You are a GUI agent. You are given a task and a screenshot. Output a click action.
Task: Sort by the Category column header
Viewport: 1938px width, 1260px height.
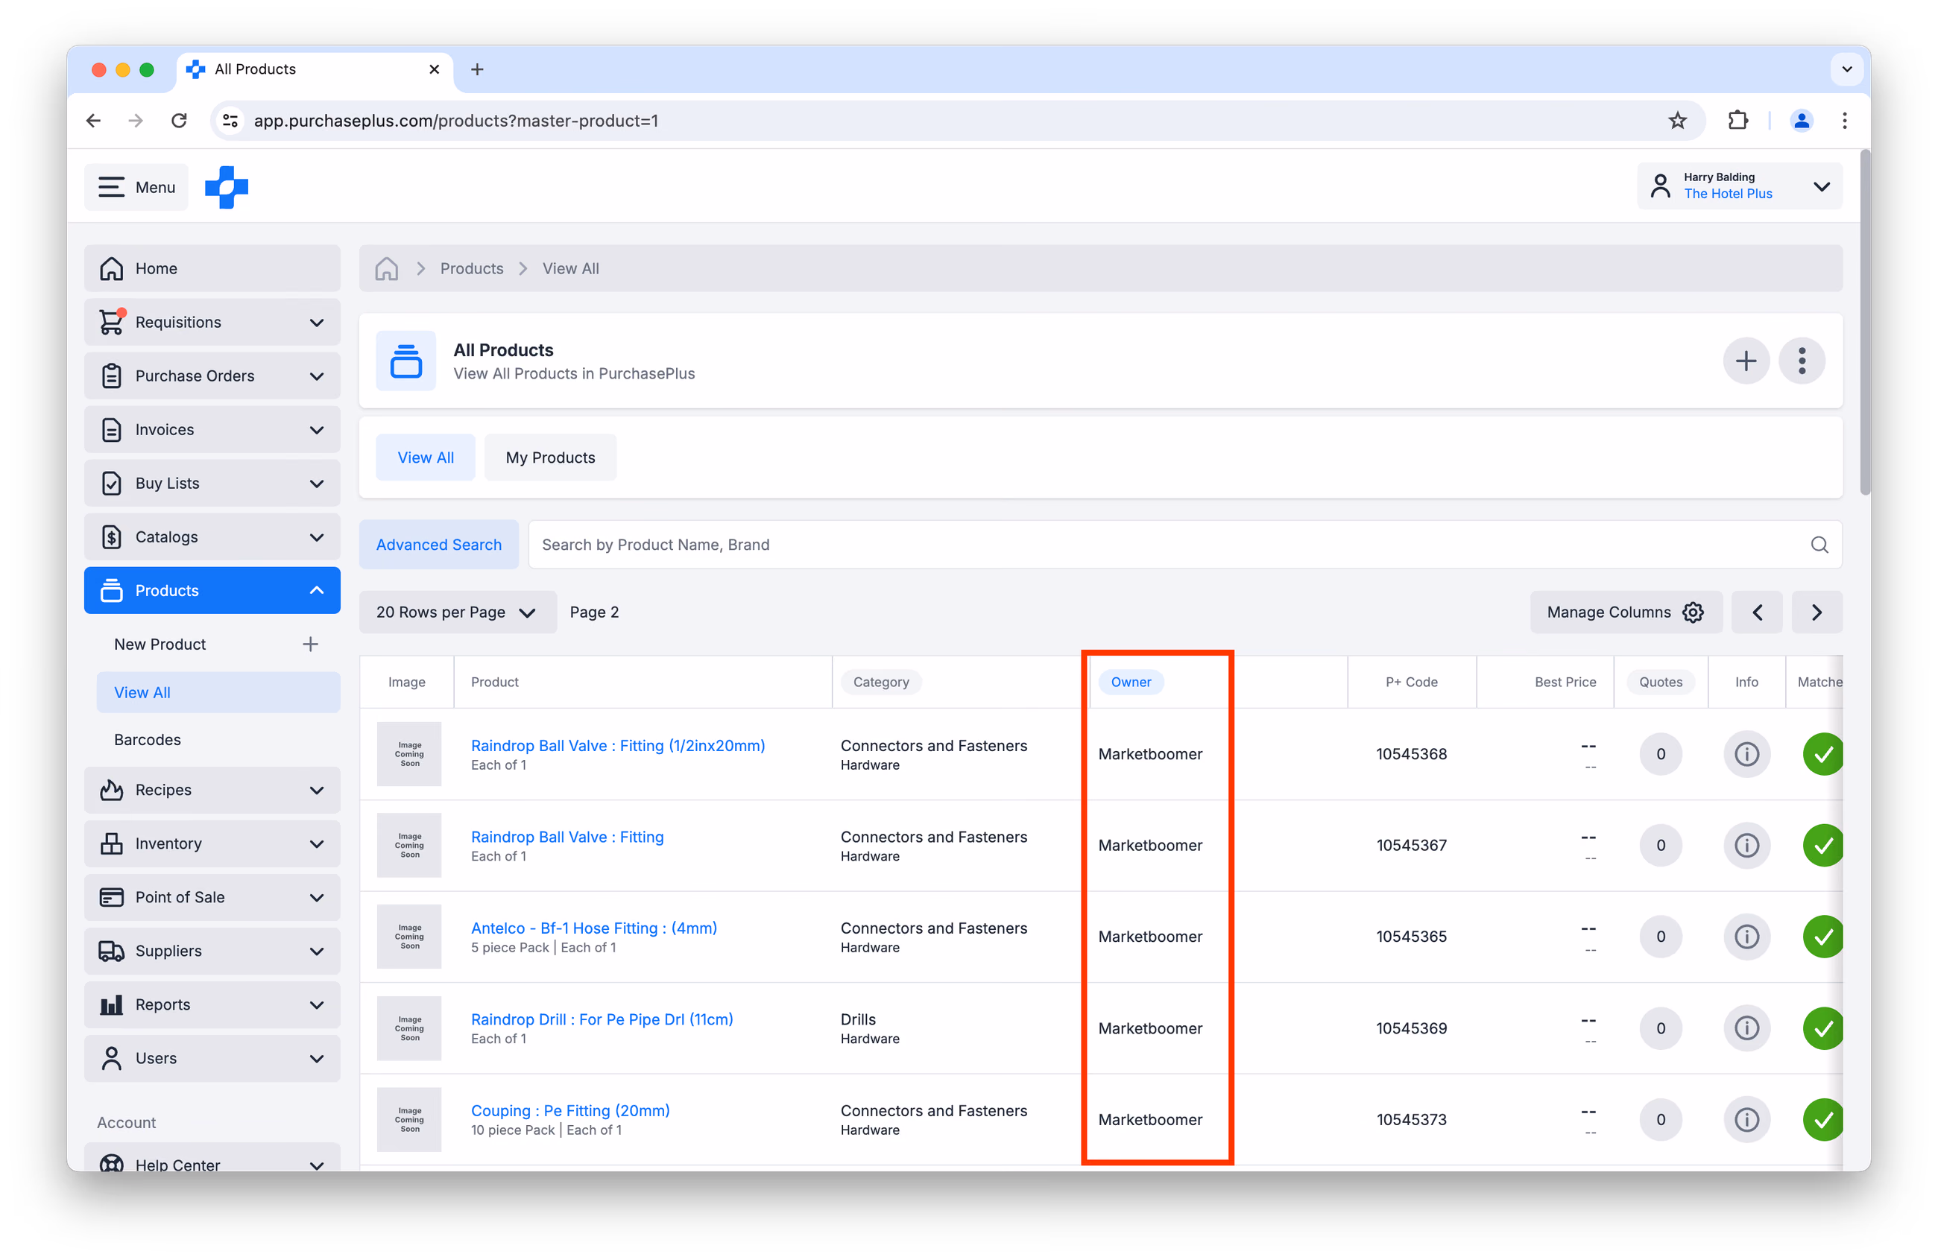[x=881, y=682]
